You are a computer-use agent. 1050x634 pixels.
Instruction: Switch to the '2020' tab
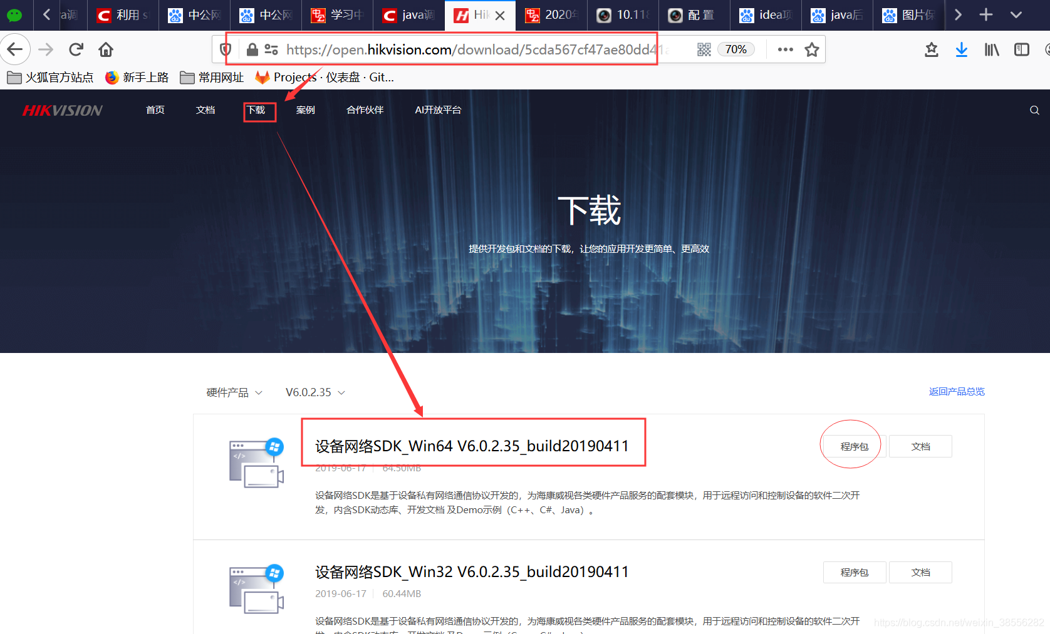(551, 15)
